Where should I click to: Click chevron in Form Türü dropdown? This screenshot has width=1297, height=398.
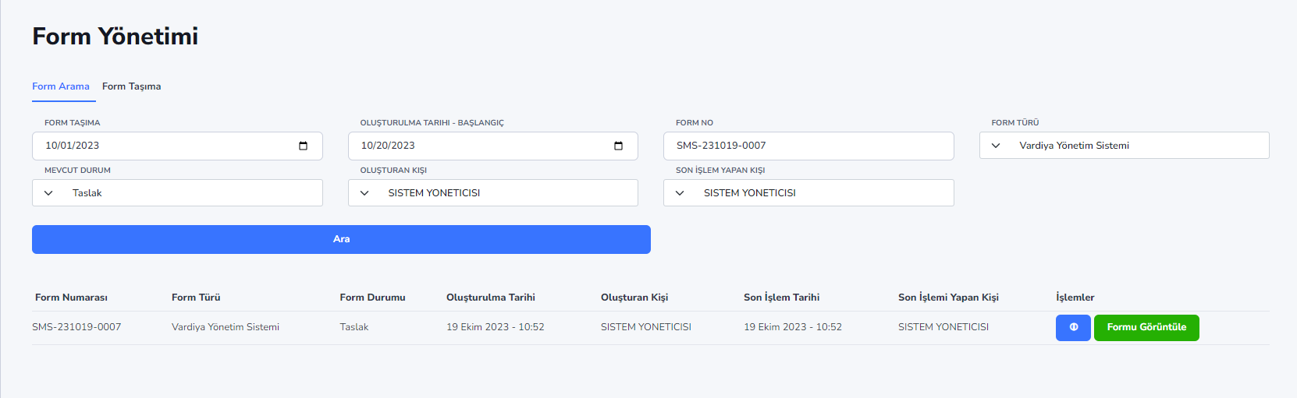click(996, 146)
